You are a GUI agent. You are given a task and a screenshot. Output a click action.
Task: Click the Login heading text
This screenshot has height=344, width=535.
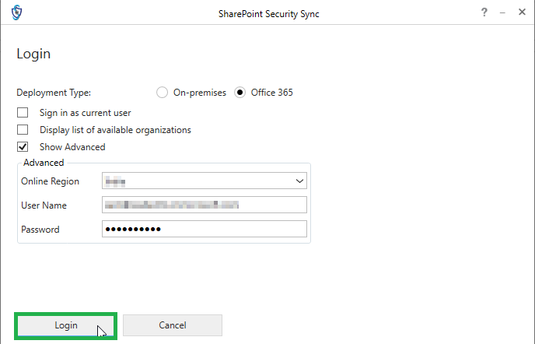pyautogui.click(x=33, y=54)
